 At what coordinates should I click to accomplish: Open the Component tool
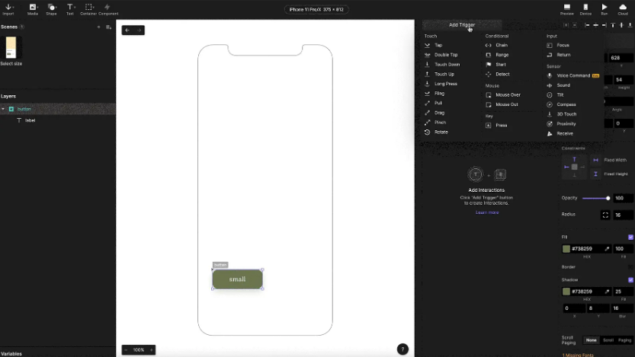point(108,9)
